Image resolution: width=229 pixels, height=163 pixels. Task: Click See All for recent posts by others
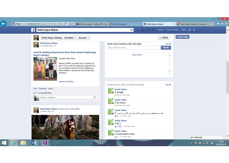pyautogui.click(x=168, y=85)
